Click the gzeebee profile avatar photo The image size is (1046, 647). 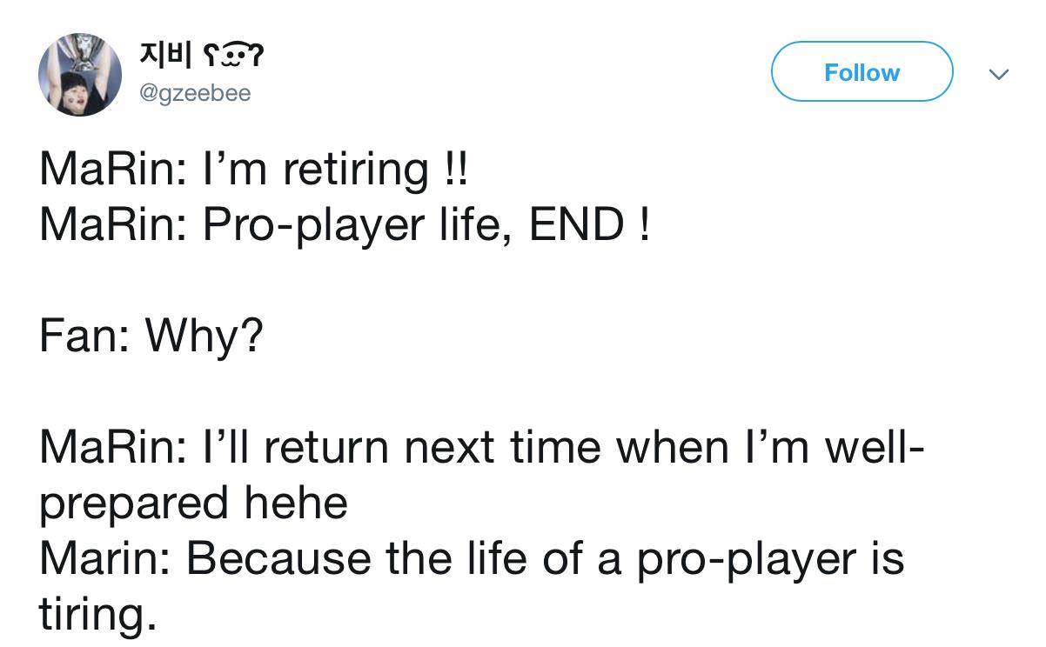[x=78, y=76]
